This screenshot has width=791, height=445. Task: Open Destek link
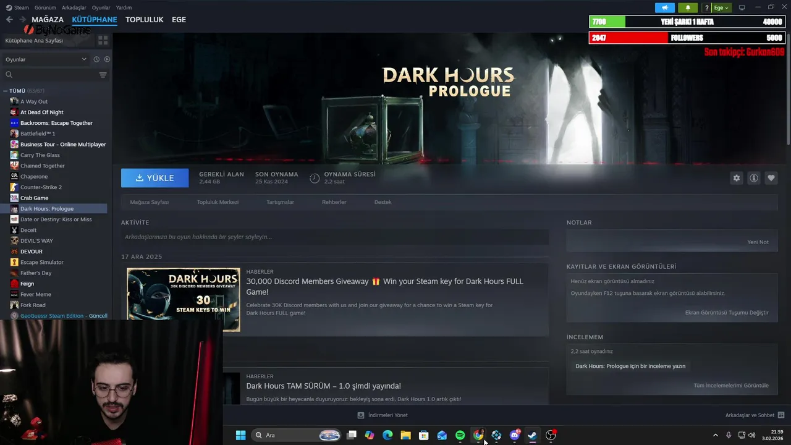pyautogui.click(x=383, y=202)
